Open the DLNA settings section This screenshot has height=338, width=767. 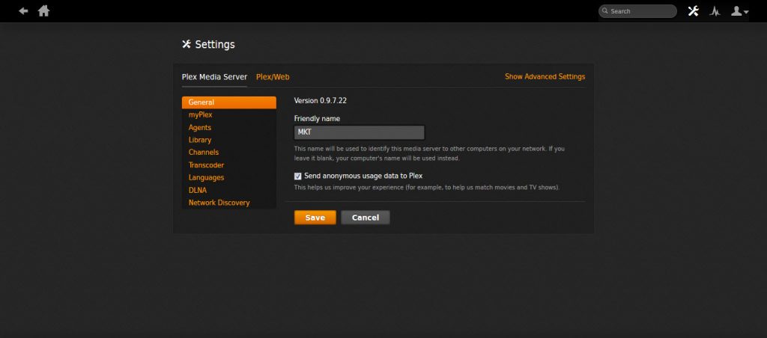229,191
